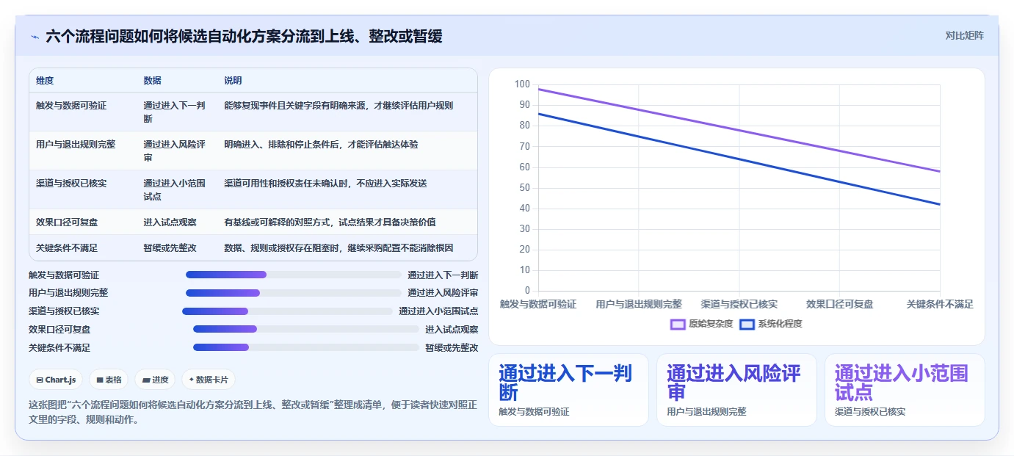
Task: Click progress result text 通过进入小范围试点
Action: (x=438, y=311)
